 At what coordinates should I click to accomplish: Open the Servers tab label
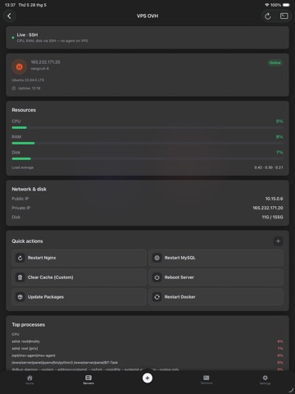click(x=88, y=383)
